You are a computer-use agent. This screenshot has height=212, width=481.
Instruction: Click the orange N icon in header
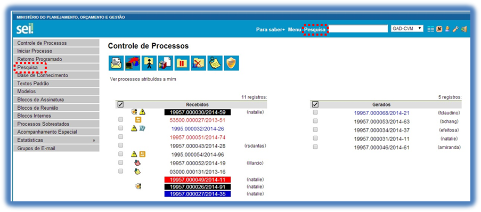[x=439, y=29]
